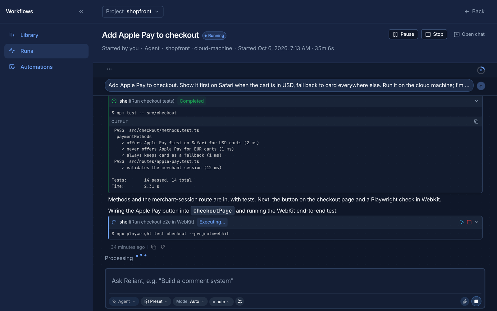This screenshot has height=311, width=497.
Task: Open chat for this run
Action: 469,34
